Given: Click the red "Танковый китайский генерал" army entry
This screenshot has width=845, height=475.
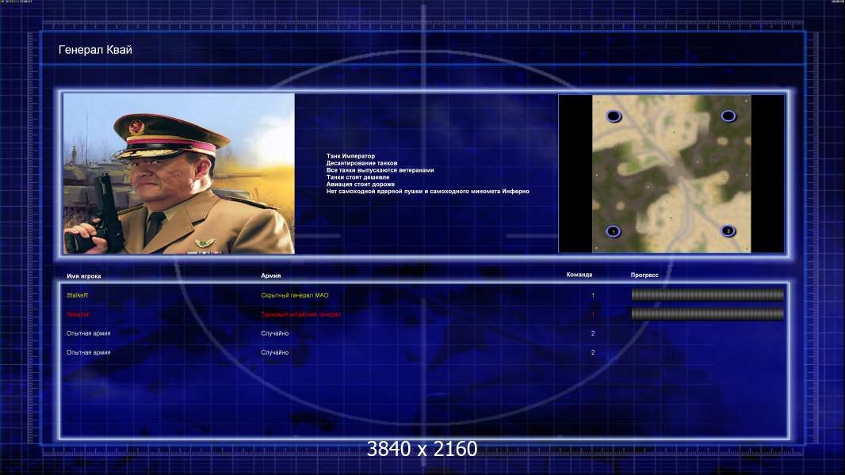Looking at the screenshot, I should [x=300, y=314].
